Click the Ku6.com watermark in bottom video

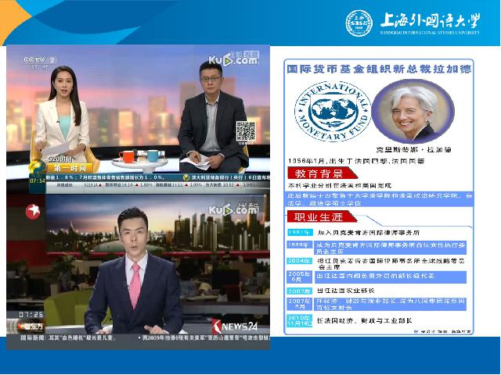coord(232,209)
